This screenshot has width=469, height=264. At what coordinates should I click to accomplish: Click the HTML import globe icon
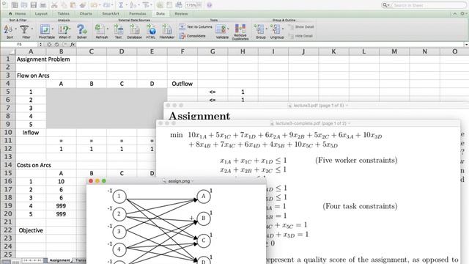pyautogui.click(x=151, y=29)
